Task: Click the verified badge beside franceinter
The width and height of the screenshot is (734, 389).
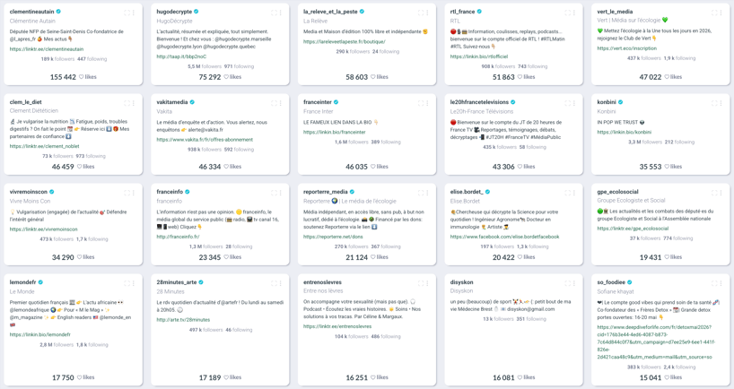Action: pos(336,102)
